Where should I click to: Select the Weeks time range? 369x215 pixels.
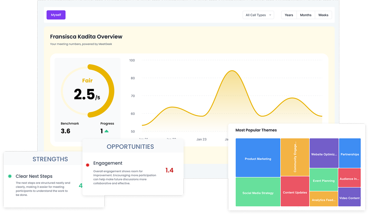[323, 15]
